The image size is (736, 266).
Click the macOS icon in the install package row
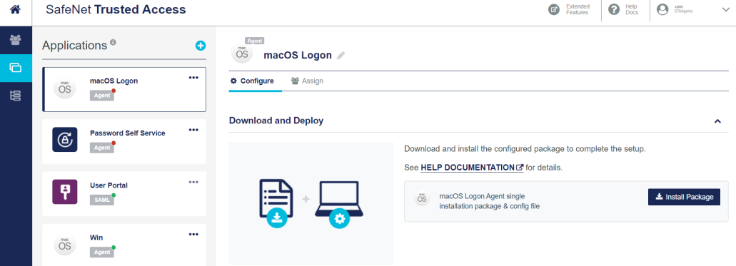tap(421, 198)
